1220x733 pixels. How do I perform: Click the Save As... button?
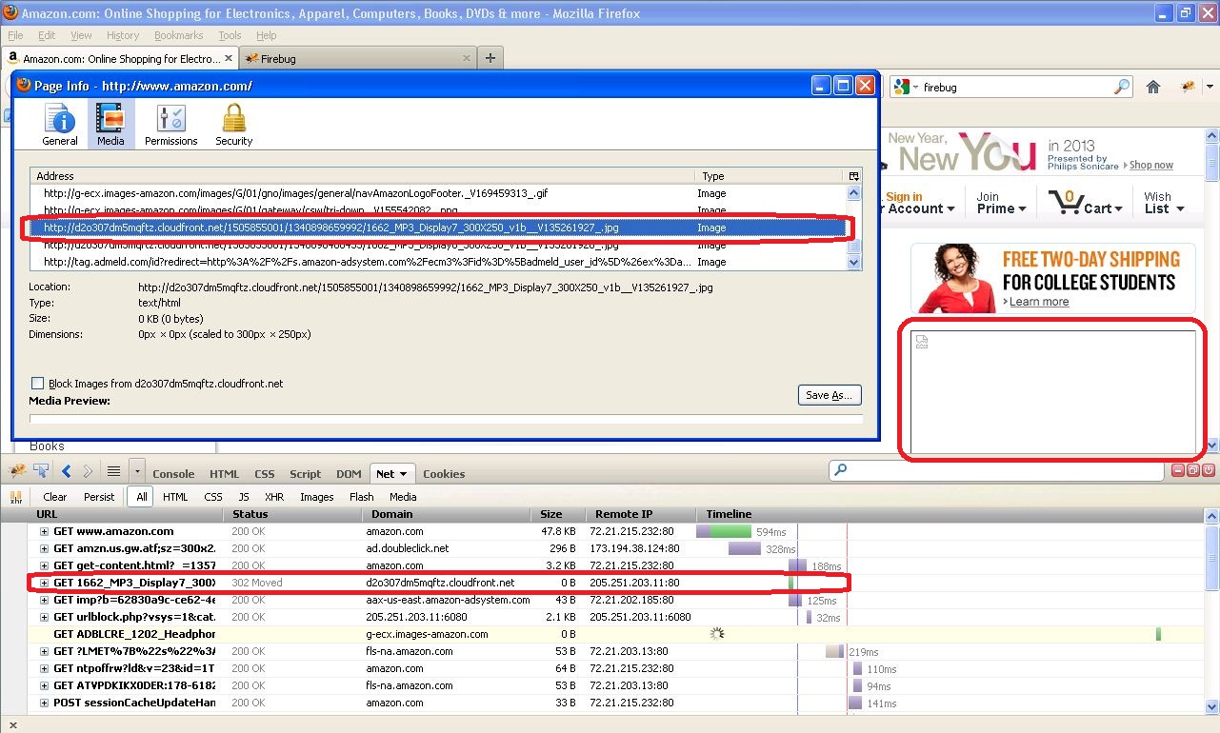pyautogui.click(x=830, y=395)
